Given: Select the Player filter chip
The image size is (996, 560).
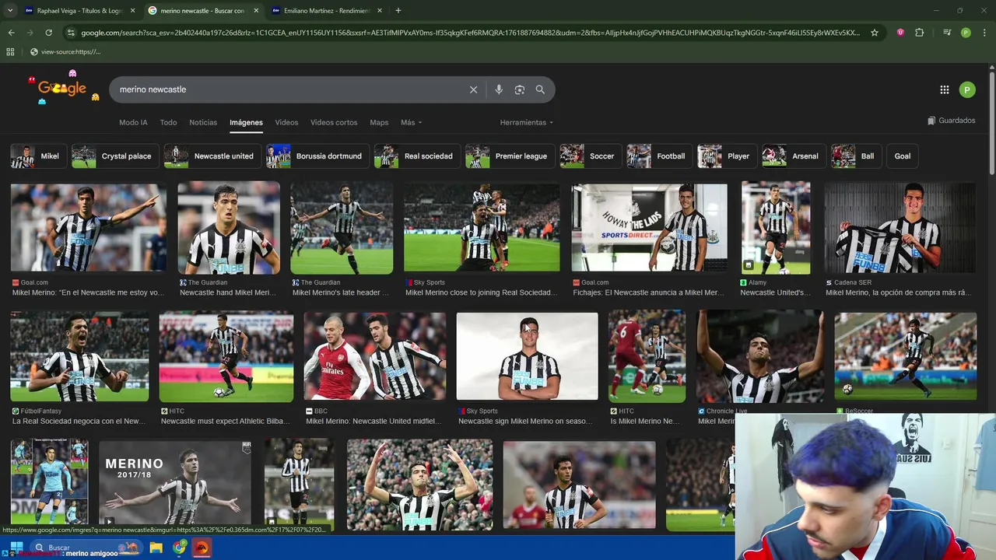Looking at the screenshot, I should pyautogui.click(x=728, y=156).
